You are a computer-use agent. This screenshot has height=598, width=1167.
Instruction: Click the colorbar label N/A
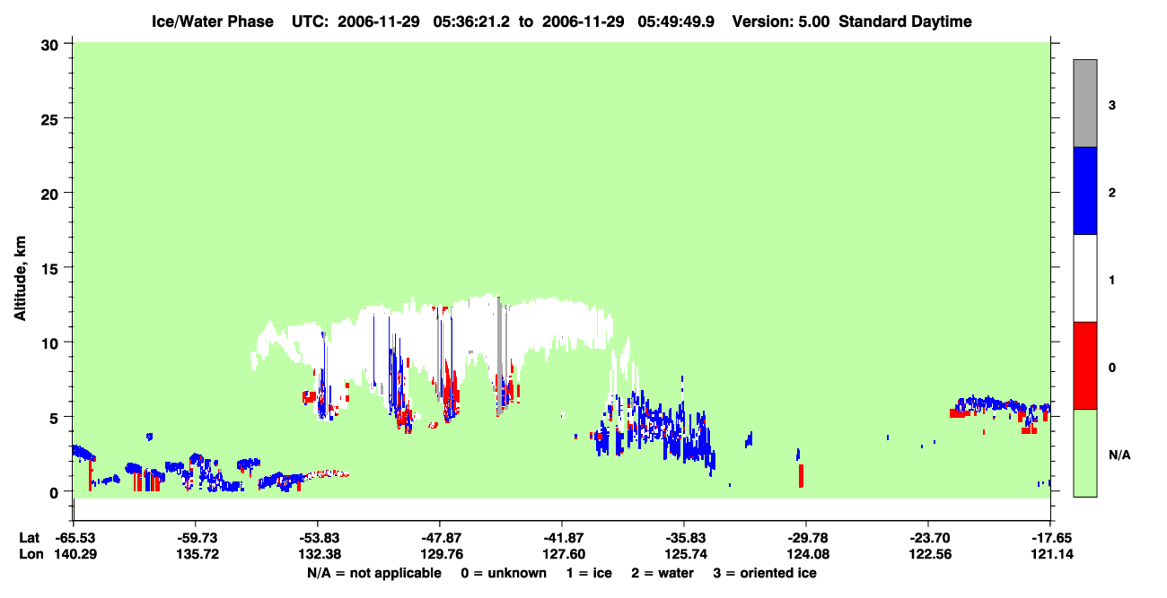click(x=1119, y=455)
